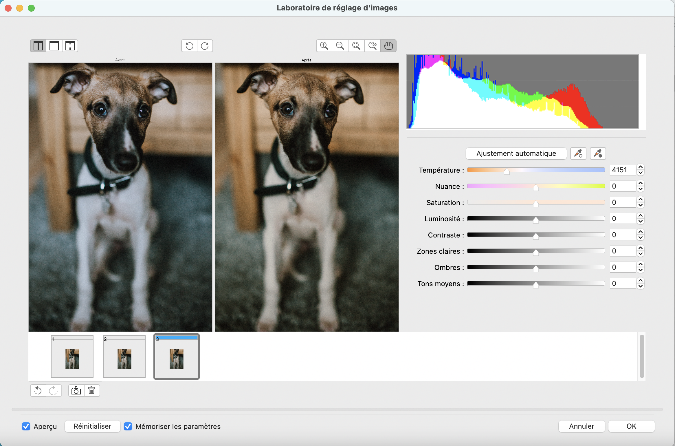Viewport: 675px width, 446px height.
Task: Rotate the image clockwise
Action: 205,46
